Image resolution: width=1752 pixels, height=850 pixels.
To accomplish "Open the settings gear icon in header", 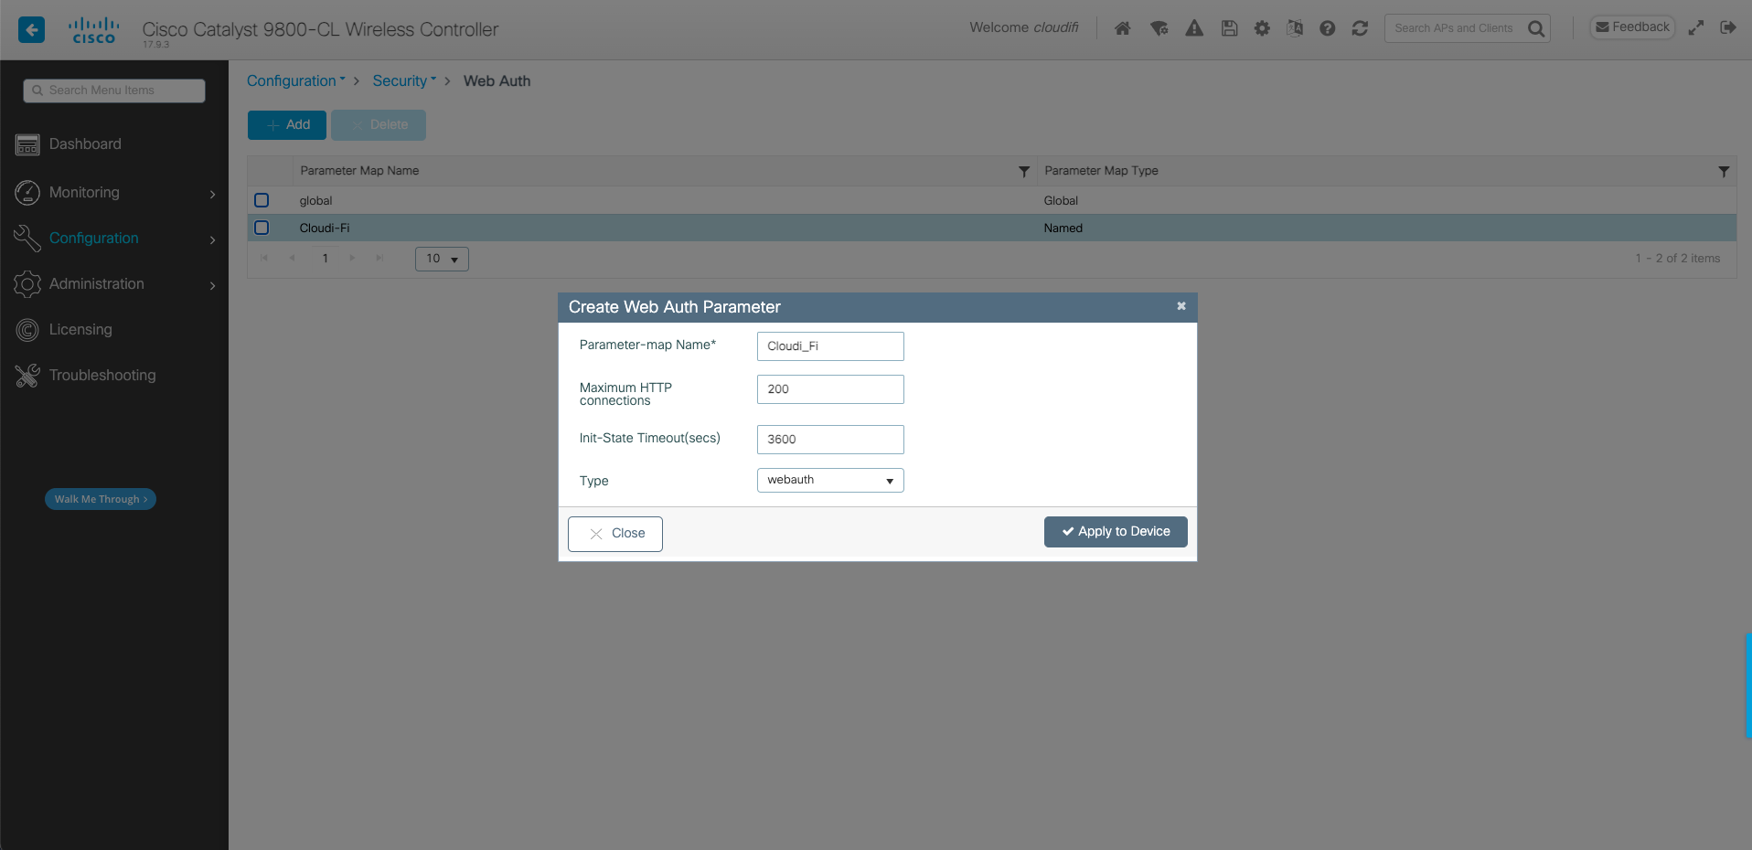I will click(x=1262, y=28).
